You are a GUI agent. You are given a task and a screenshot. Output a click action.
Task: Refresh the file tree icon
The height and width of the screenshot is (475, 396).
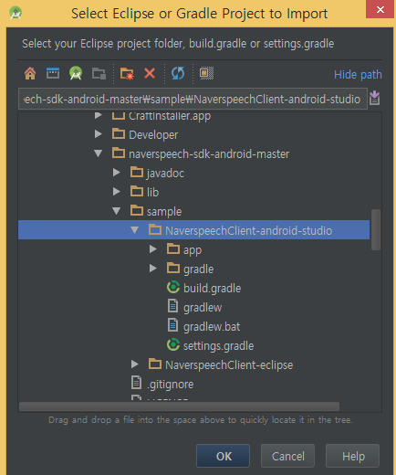tap(178, 73)
